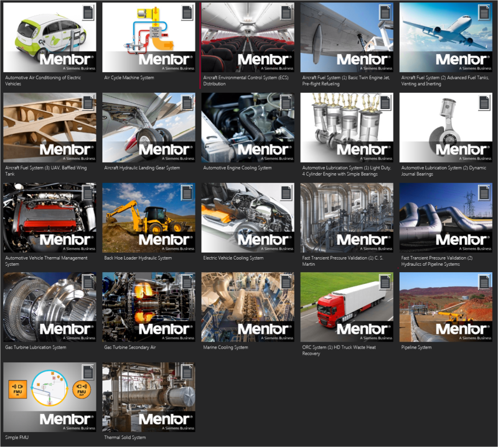Click document icon on Automotive Lubrication System (2)
498x447 pixels.
click(484, 103)
